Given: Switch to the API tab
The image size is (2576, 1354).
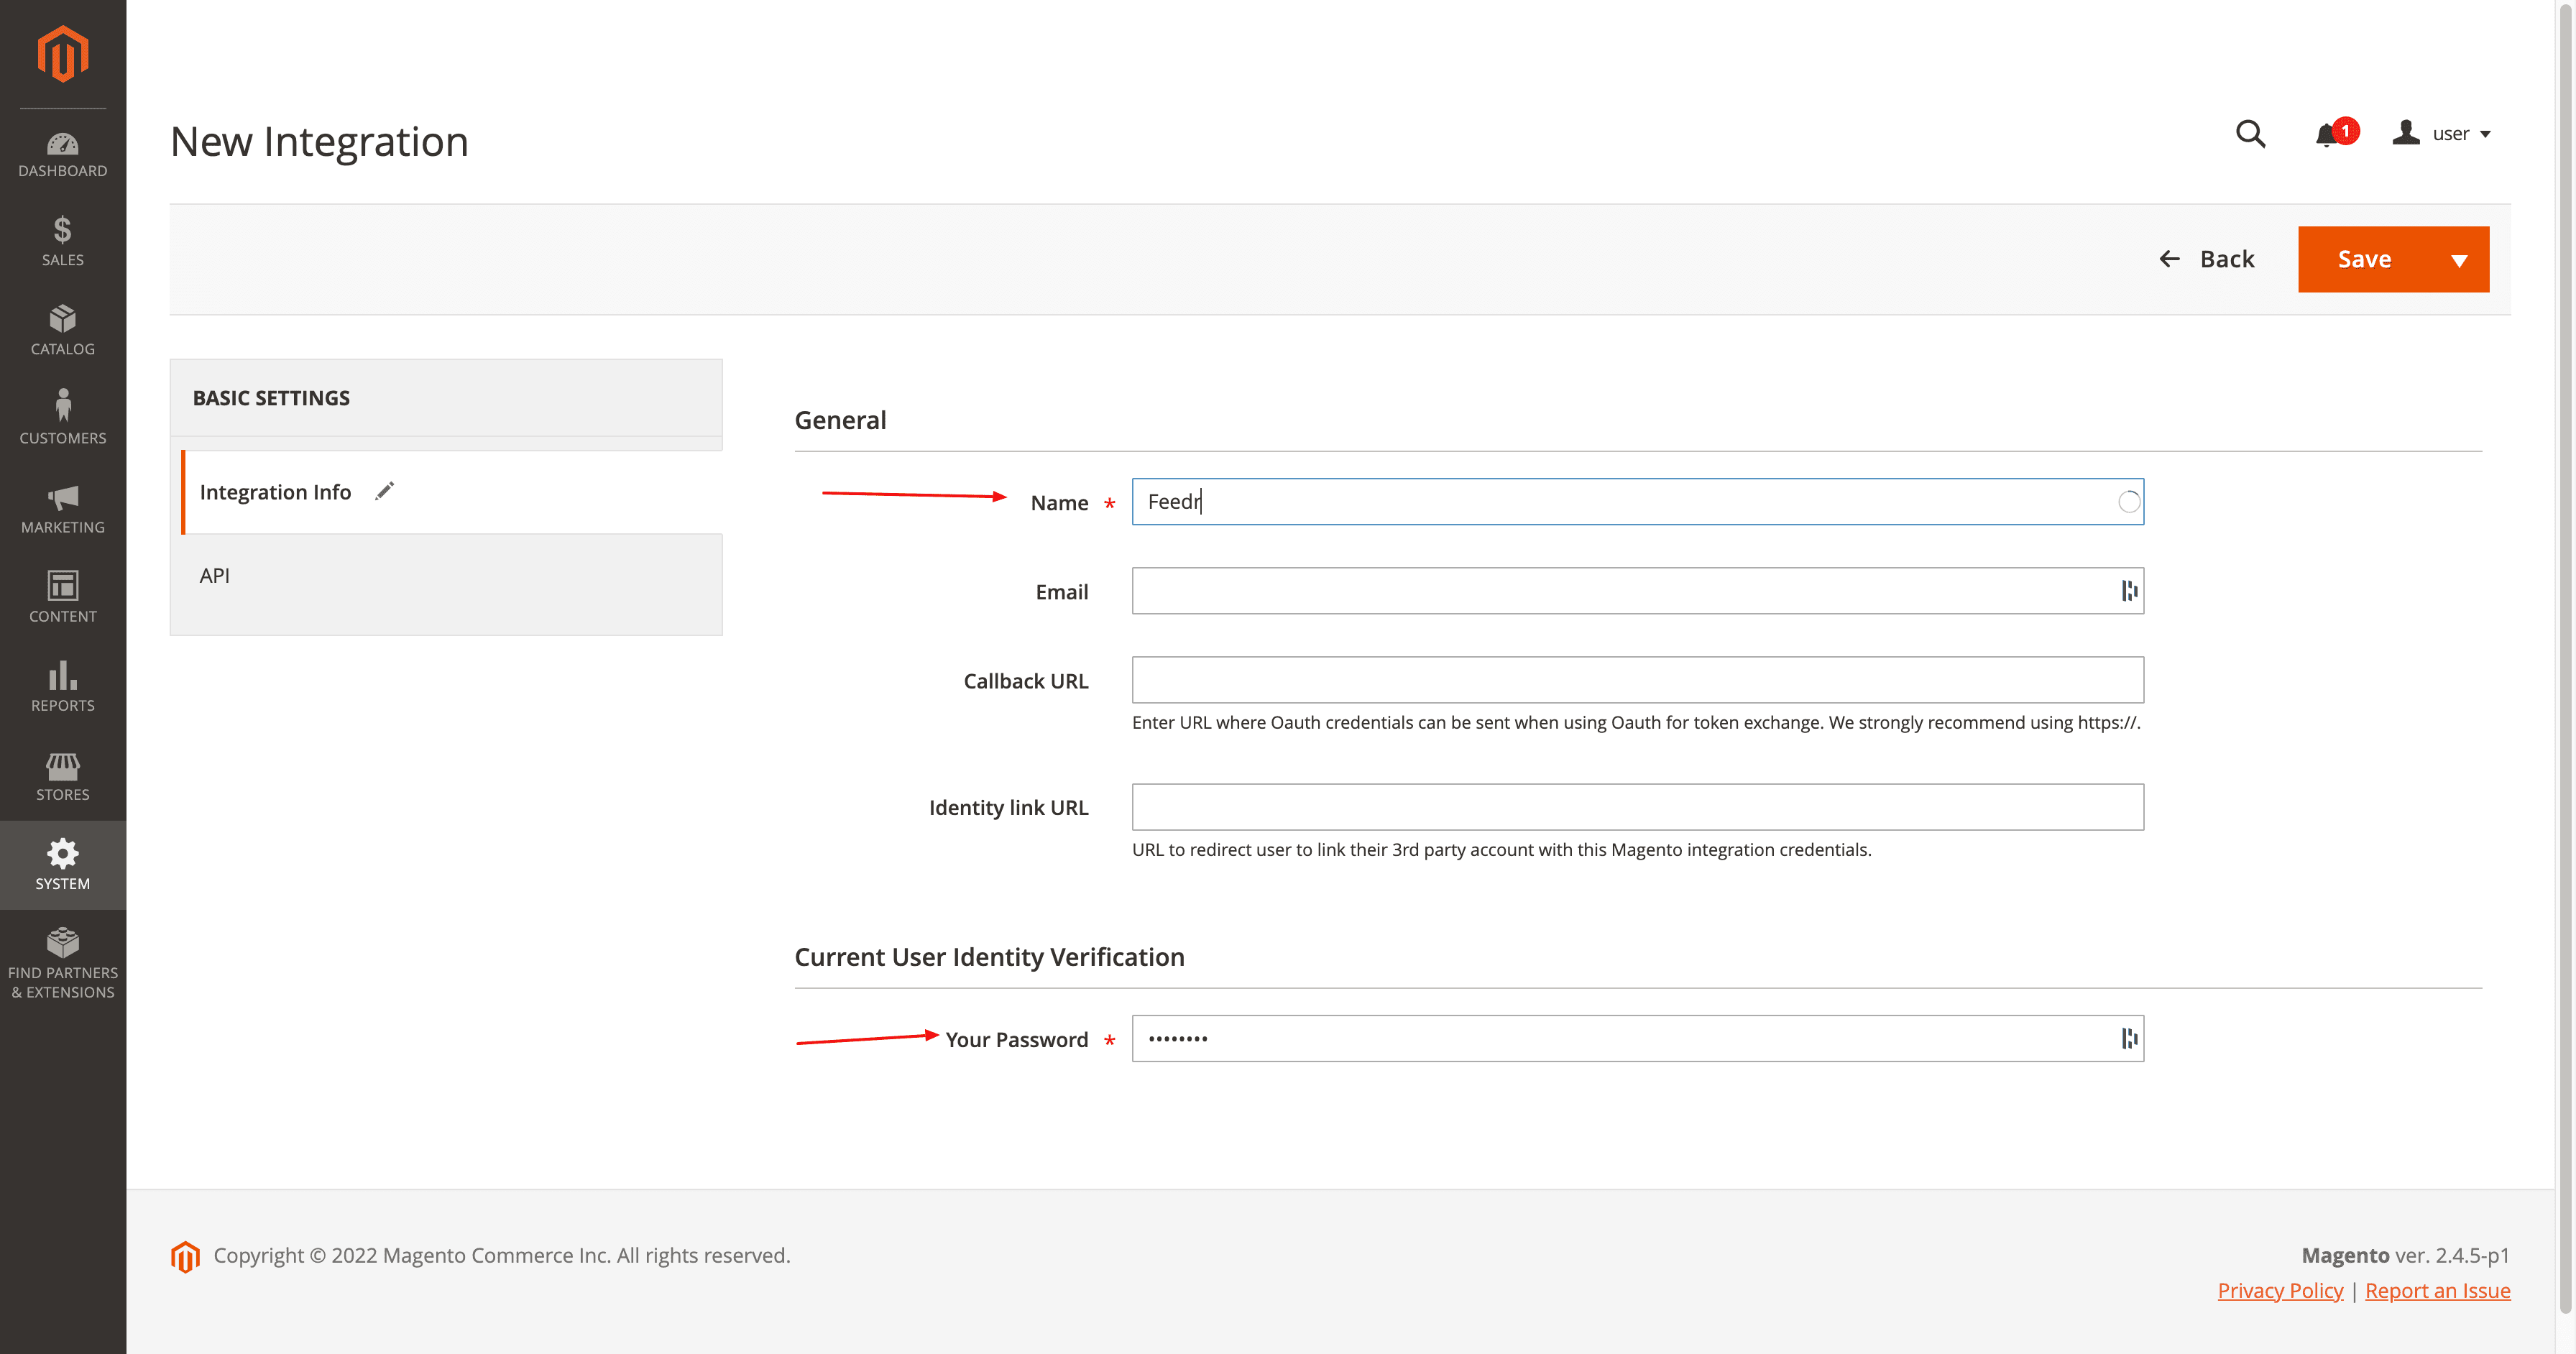Looking at the screenshot, I should 215,575.
